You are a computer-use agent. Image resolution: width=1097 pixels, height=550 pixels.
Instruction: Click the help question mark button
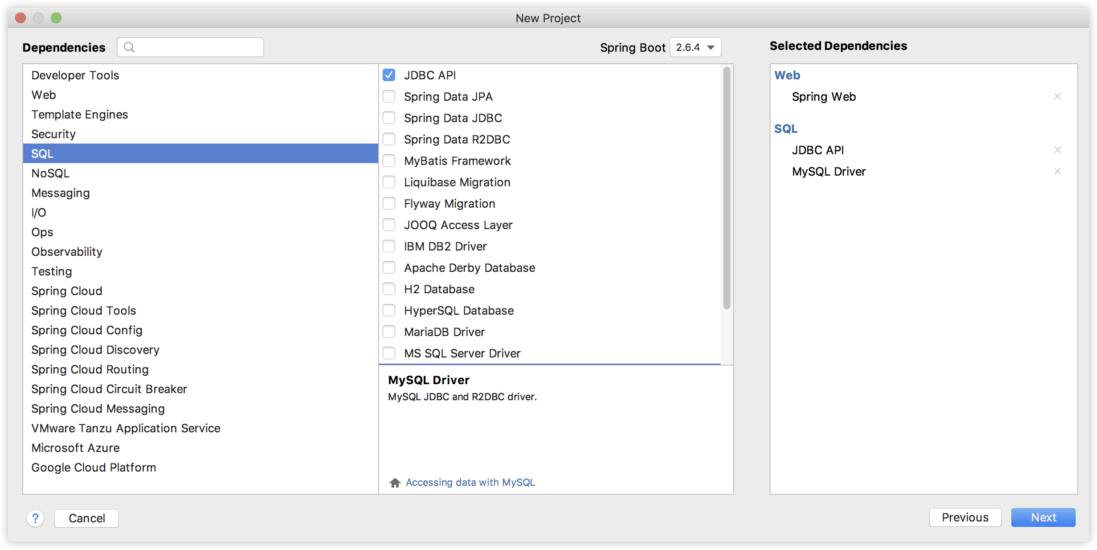[35, 518]
